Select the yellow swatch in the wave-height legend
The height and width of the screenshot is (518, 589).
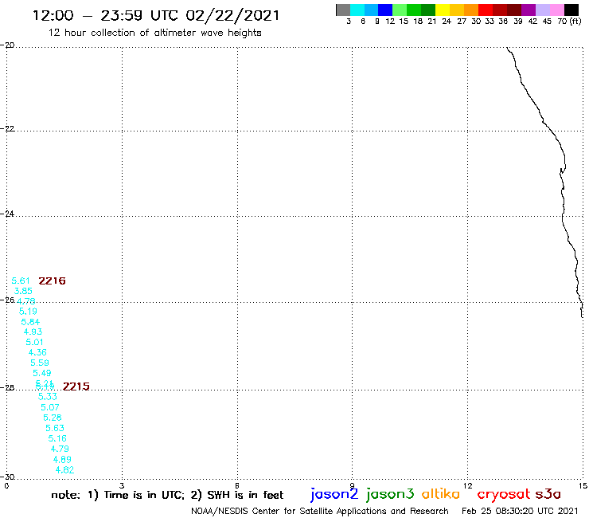tap(443, 10)
